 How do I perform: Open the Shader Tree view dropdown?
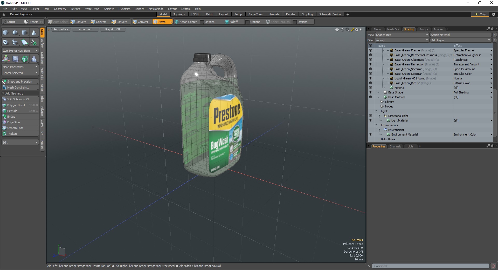(402, 35)
